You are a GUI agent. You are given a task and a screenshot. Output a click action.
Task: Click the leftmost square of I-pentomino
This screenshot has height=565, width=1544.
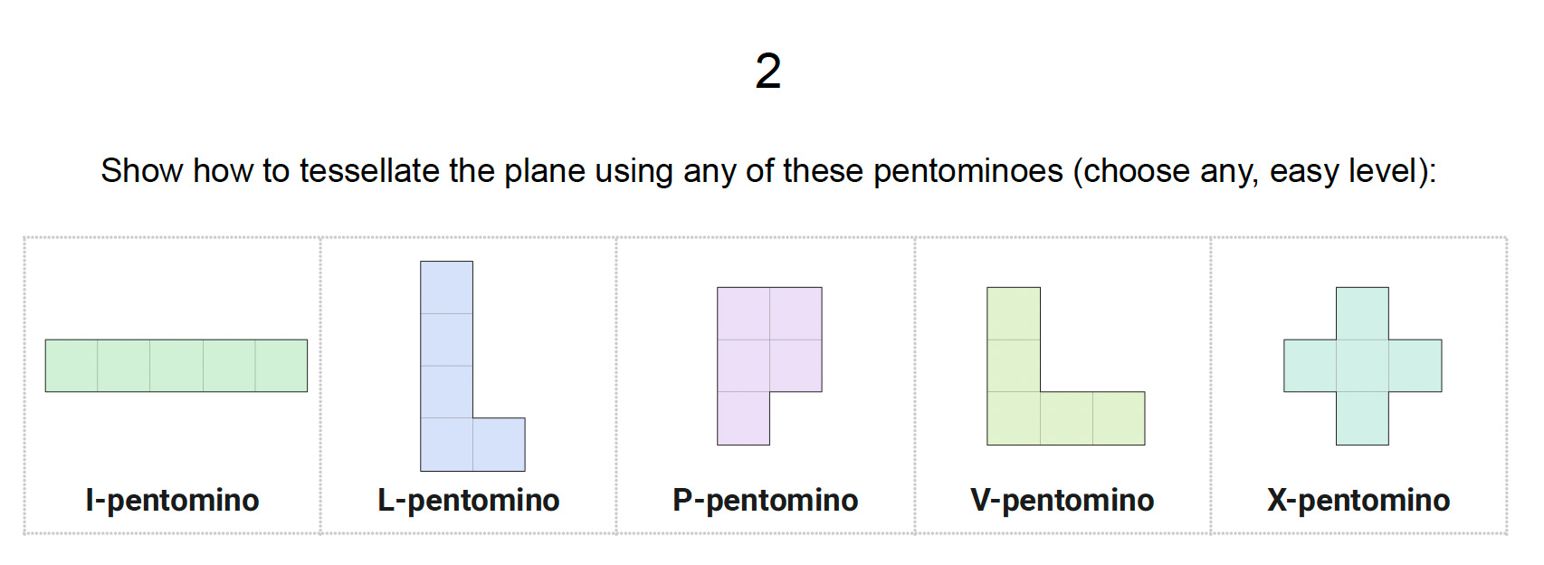[71, 366]
